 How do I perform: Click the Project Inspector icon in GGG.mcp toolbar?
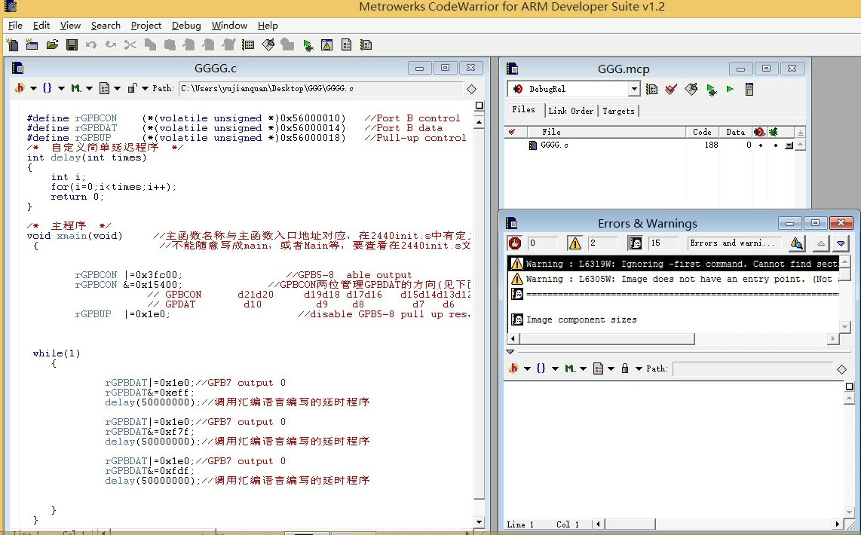point(749,90)
